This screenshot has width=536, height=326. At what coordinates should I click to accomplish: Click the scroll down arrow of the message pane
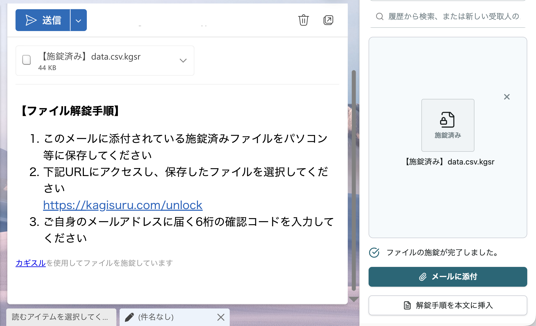tap(354, 299)
